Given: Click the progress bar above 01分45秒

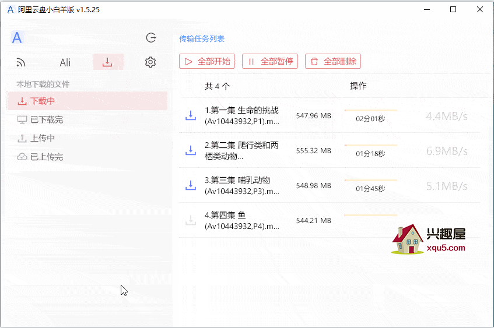Looking at the screenshot, I should pyautogui.click(x=371, y=181).
